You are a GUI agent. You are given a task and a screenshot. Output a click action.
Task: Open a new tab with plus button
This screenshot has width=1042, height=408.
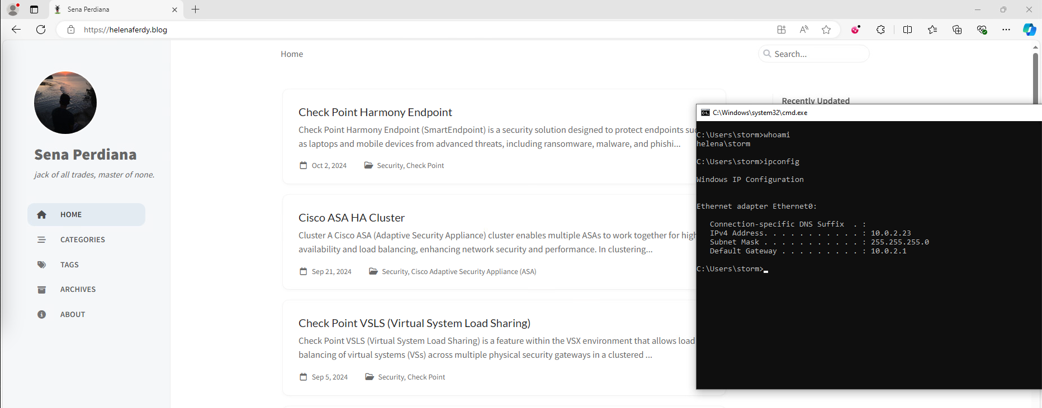[195, 9]
